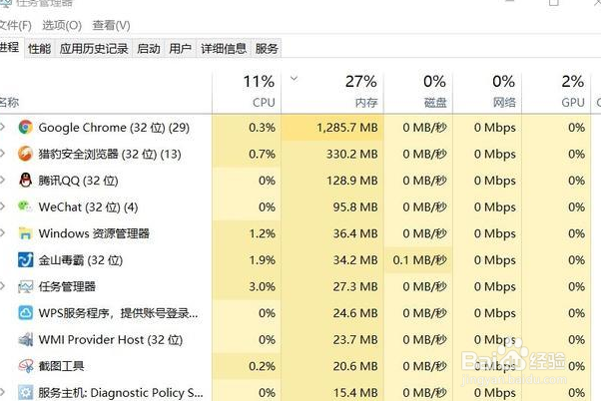This screenshot has width=601, height=401.
Task: Switch to the 服务 tab
Action: [x=267, y=48]
